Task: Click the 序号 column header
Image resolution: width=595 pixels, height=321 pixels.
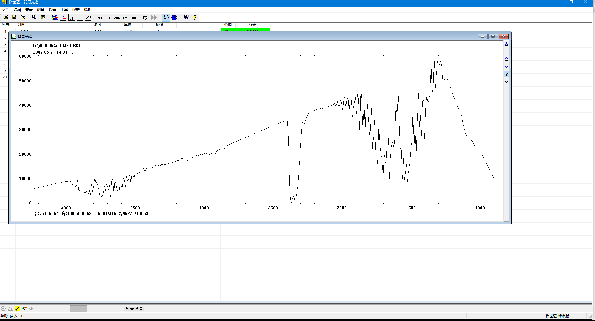Action: (6, 25)
